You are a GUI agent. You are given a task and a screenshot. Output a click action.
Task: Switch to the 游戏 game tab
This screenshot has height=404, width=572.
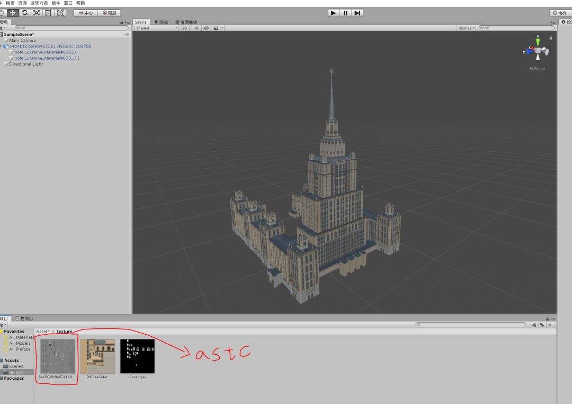tap(161, 22)
